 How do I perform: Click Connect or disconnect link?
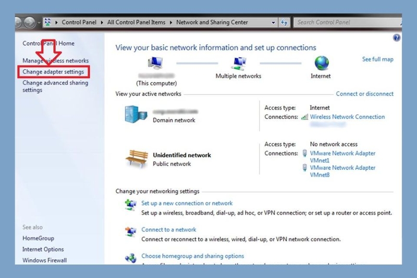(364, 94)
